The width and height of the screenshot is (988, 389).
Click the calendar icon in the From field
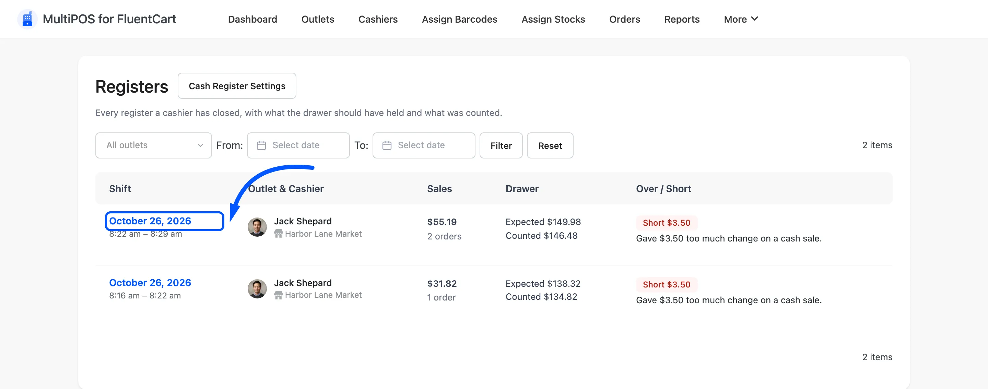(261, 145)
